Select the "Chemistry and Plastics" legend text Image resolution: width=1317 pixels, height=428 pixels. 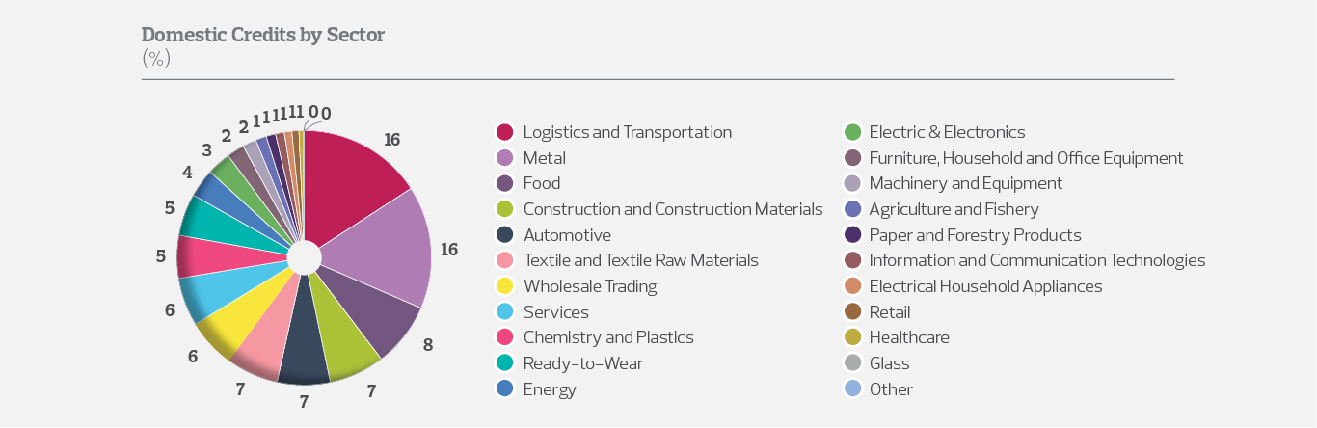click(x=608, y=337)
